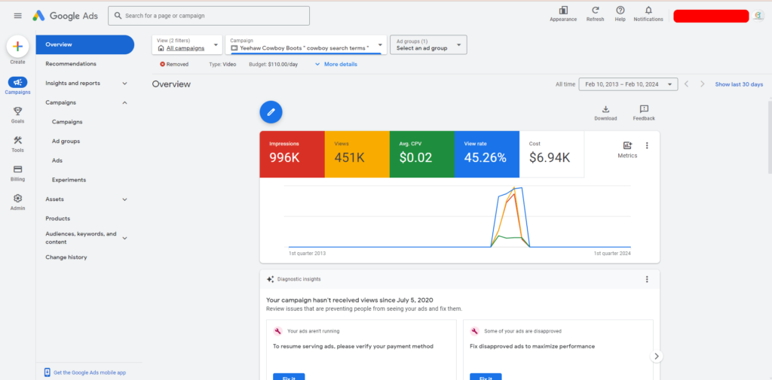Click the Type: Video text
Screen dimensions: 772x380
click(222, 65)
